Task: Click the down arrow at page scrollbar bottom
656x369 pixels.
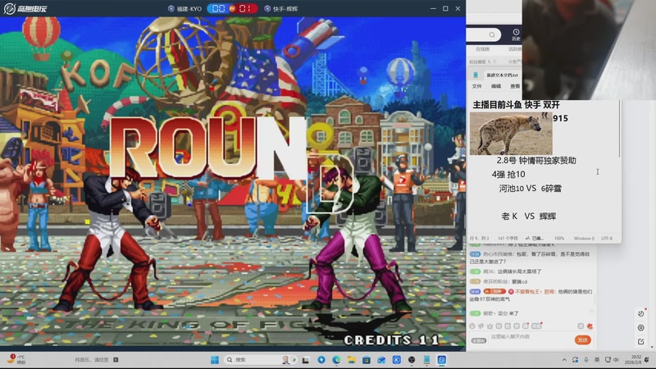Action: (x=652, y=347)
